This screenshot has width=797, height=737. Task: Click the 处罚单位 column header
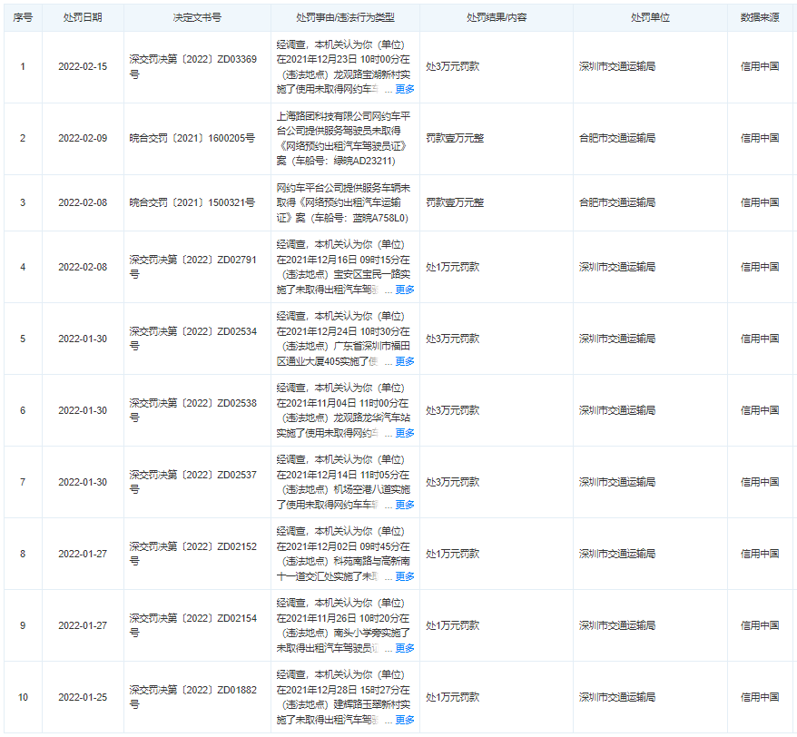pyautogui.click(x=650, y=17)
